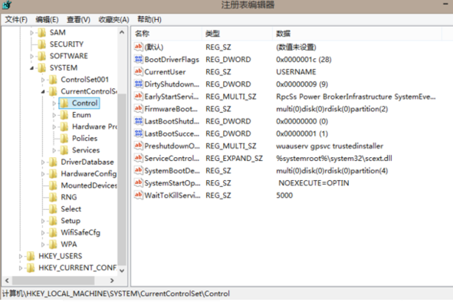Image resolution: width=453 pixels, height=302 pixels.
Task: Click the SOFTWARE folder icon
Action: (x=42, y=56)
